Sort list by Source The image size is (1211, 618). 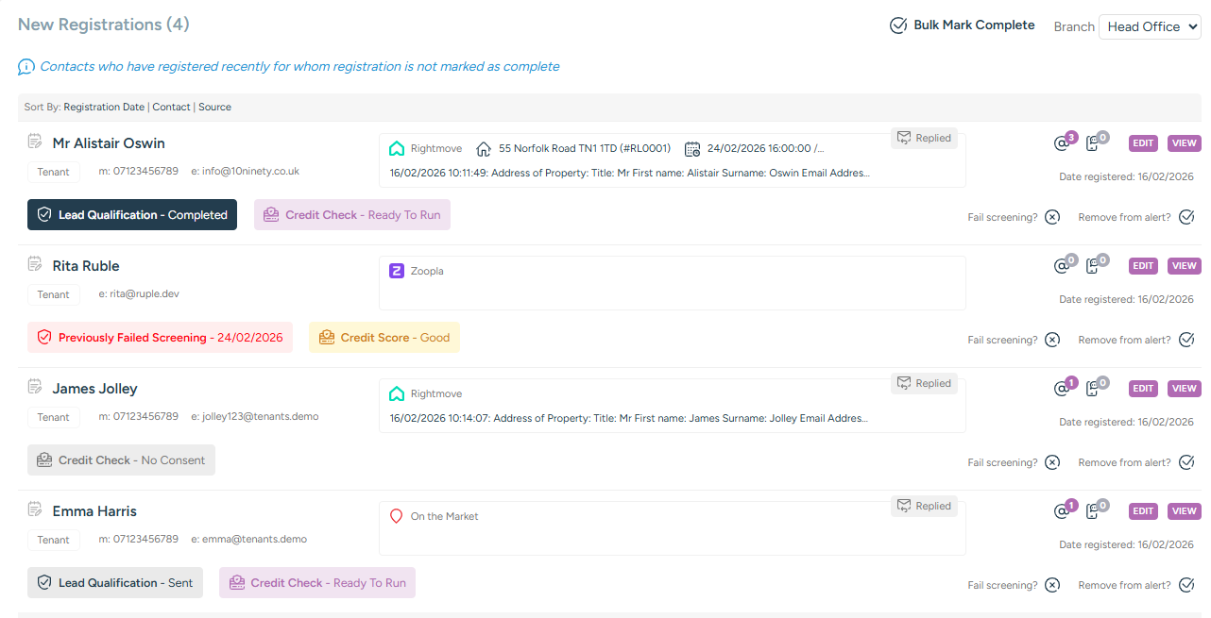pos(214,107)
